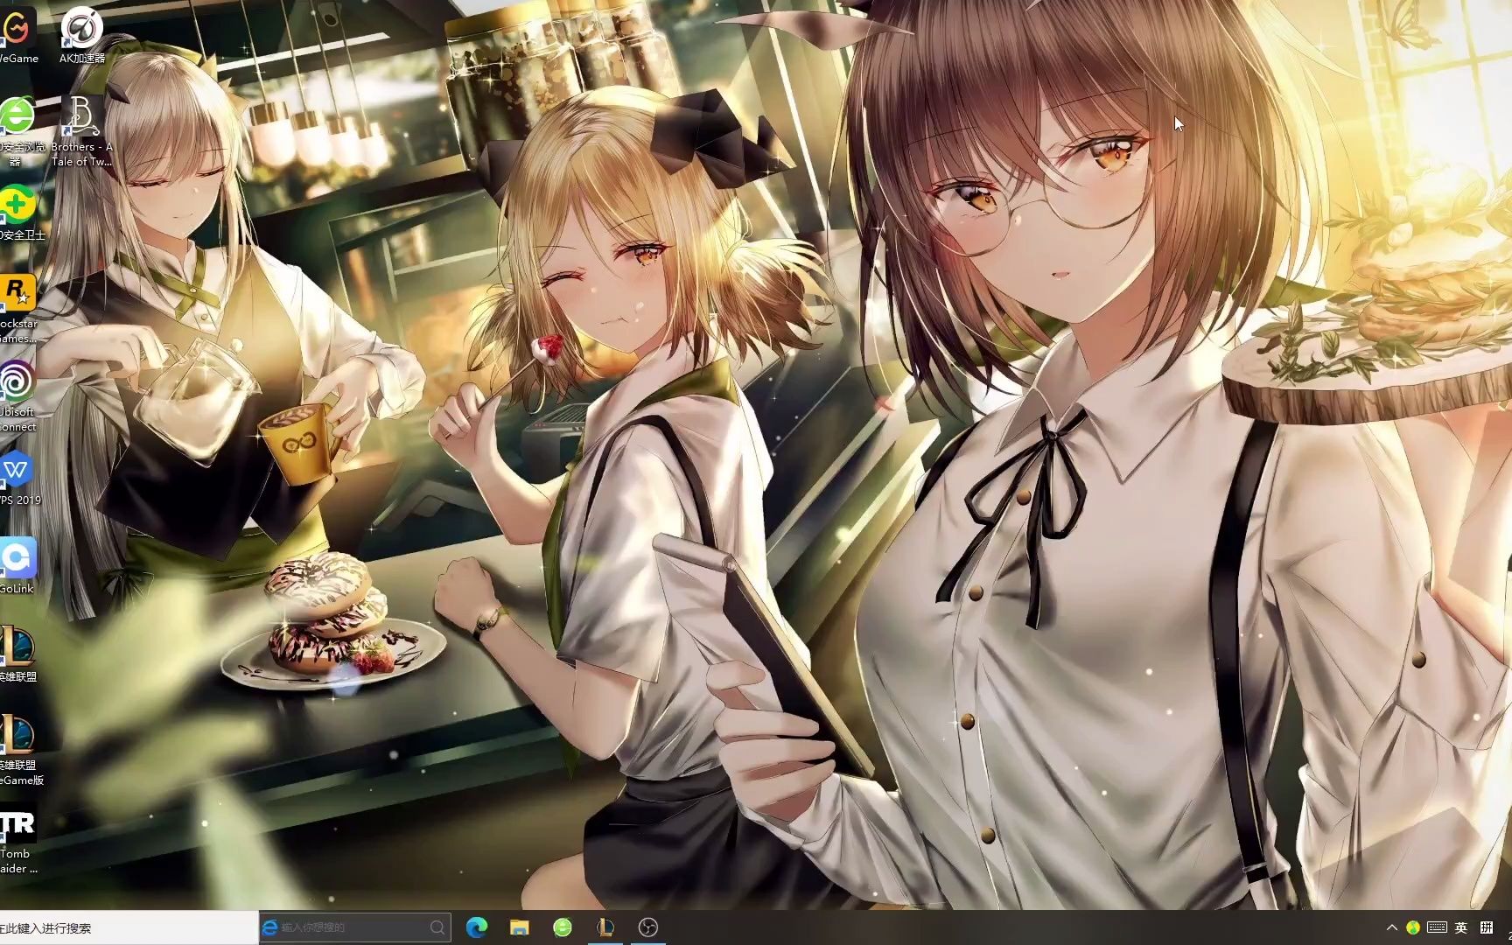The image size is (1512, 945).
Task: Select the Brothers - A Tale of Two Sons shortcut
Action: [82, 129]
